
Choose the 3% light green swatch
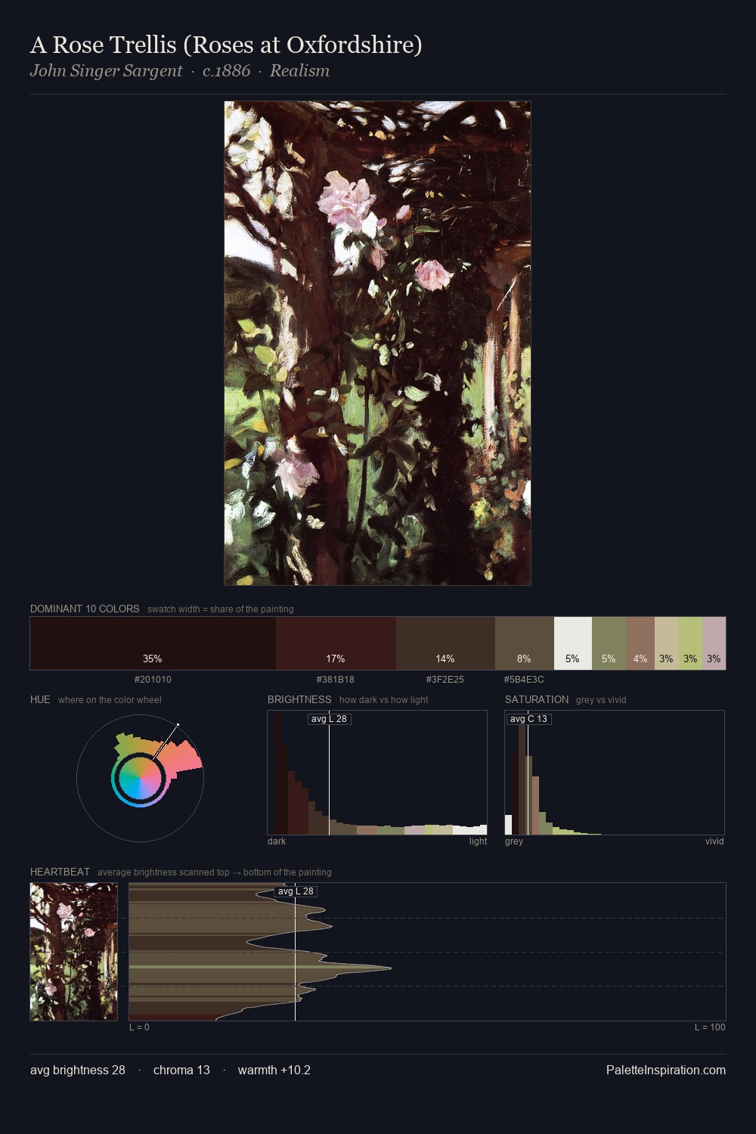click(x=690, y=643)
